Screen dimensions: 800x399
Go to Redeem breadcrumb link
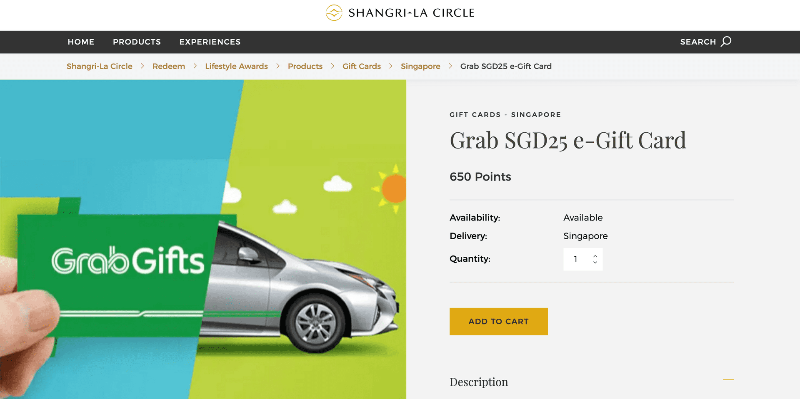pos(169,66)
